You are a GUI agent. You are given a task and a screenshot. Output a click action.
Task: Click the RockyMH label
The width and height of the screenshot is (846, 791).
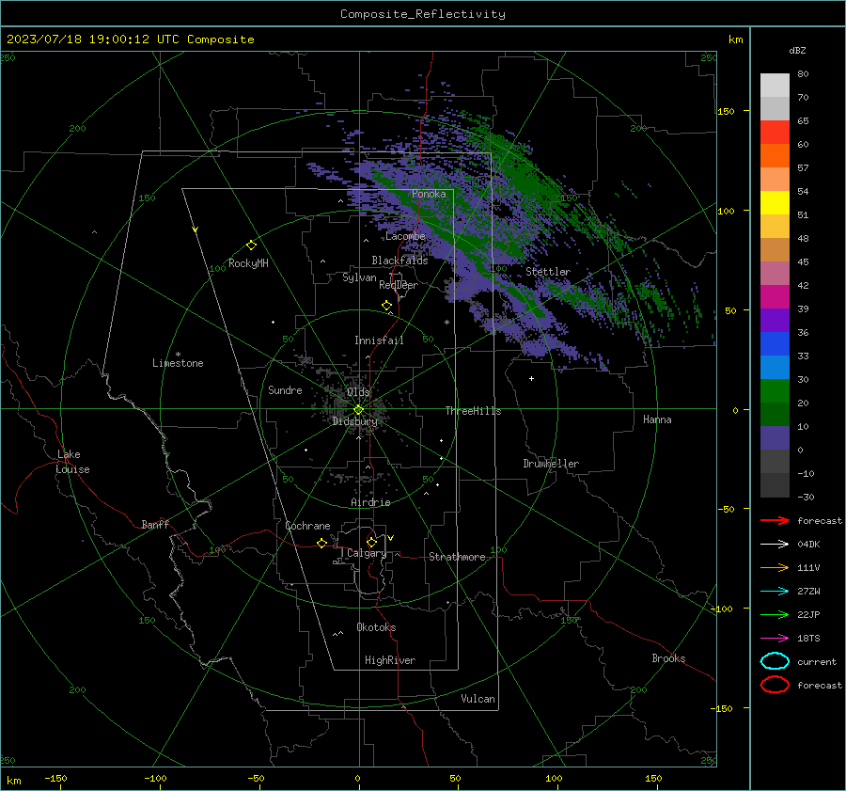coord(248,263)
